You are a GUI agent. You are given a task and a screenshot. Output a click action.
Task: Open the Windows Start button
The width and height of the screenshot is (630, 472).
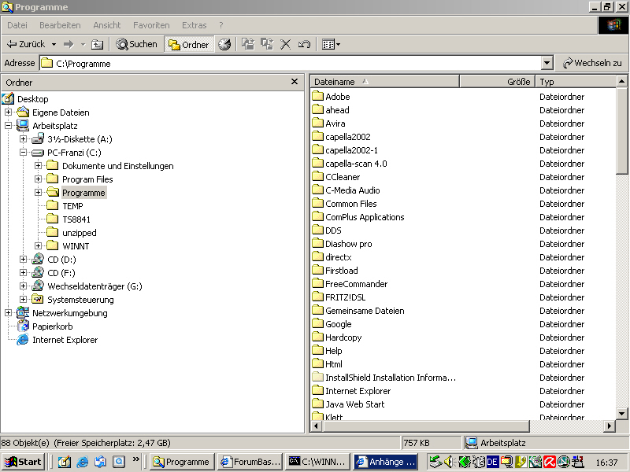click(x=23, y=462)
